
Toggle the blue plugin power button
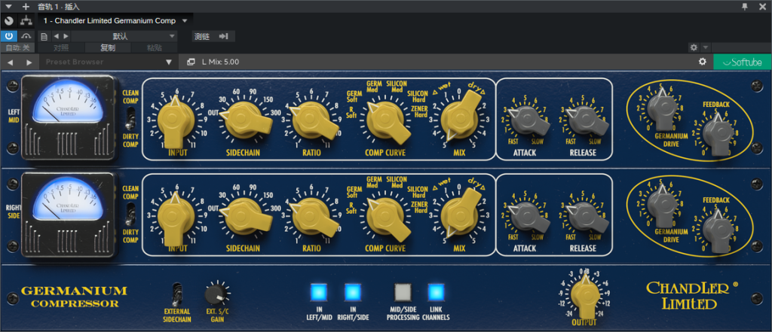click(x=9, y=36)
